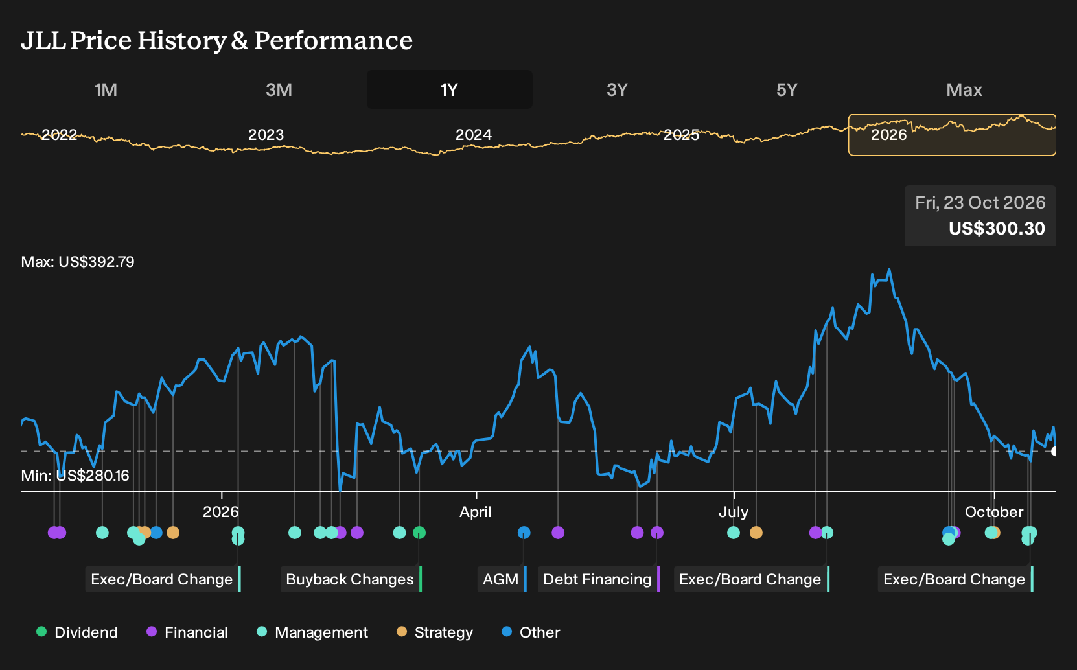Toggle Dividend events in the legend

click(77, 632)
